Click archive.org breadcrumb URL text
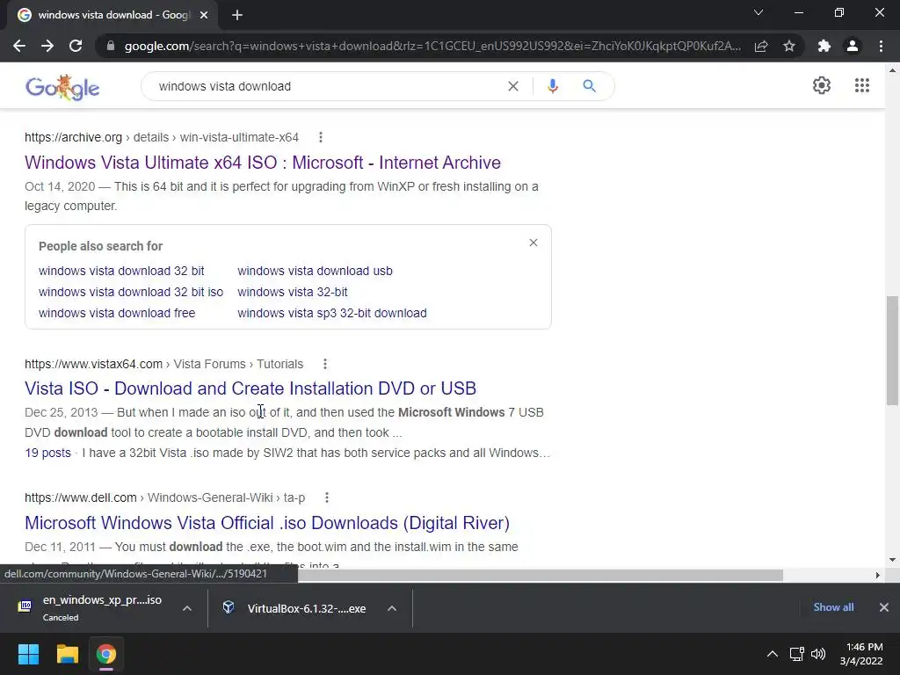Screen dimensions: 900x675 [162, 137]
